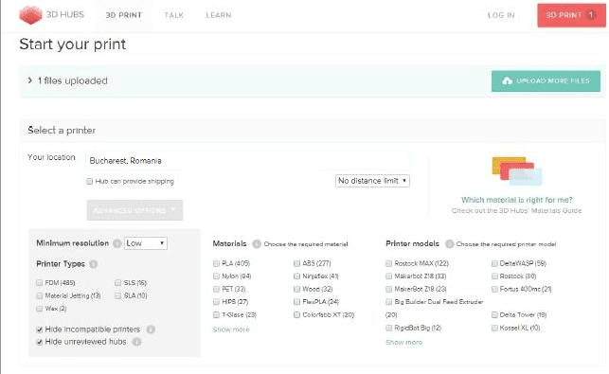Select the PLA (405) material
The height and width of the screenshot is (374, 609).
pyautogui.click(x=216, y=263)
